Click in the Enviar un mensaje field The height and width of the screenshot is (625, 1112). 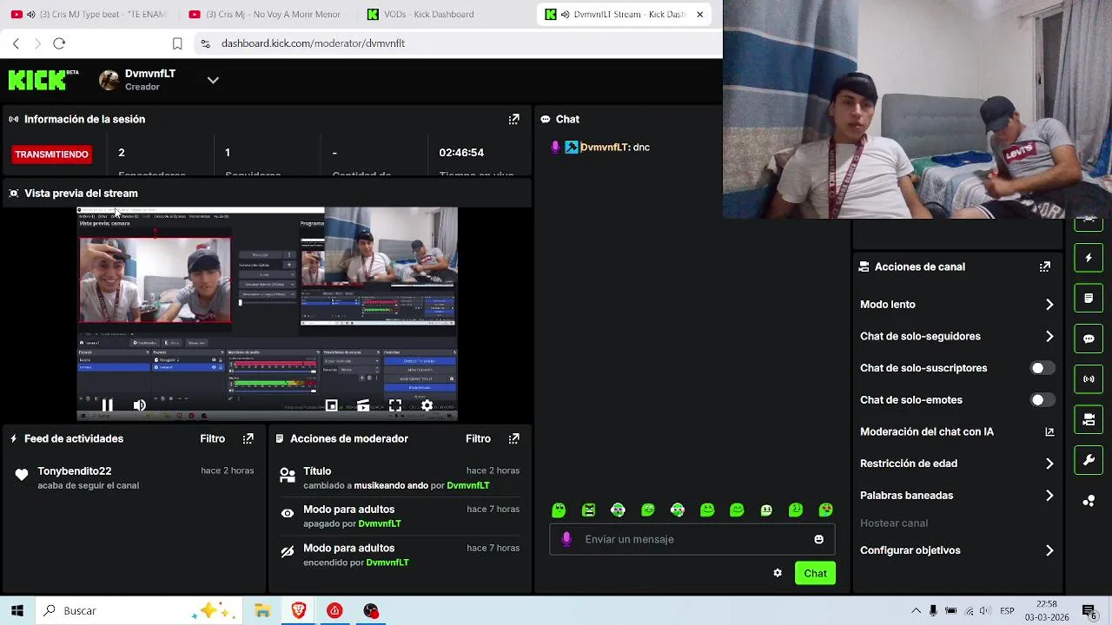(692, 539)
